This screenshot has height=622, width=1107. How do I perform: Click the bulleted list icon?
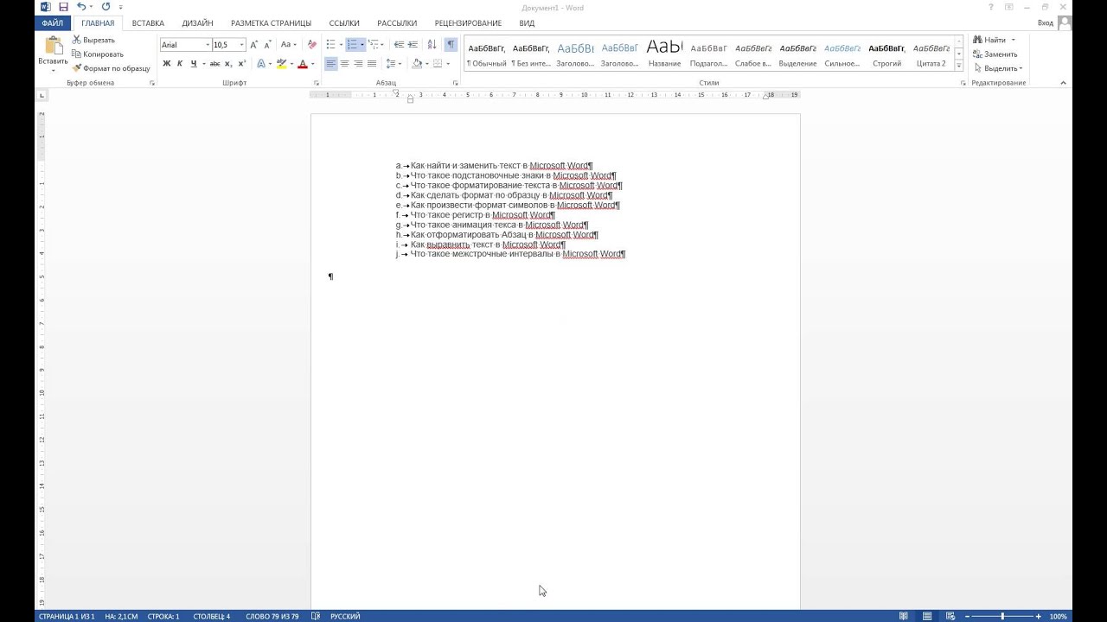pos(330,44)
